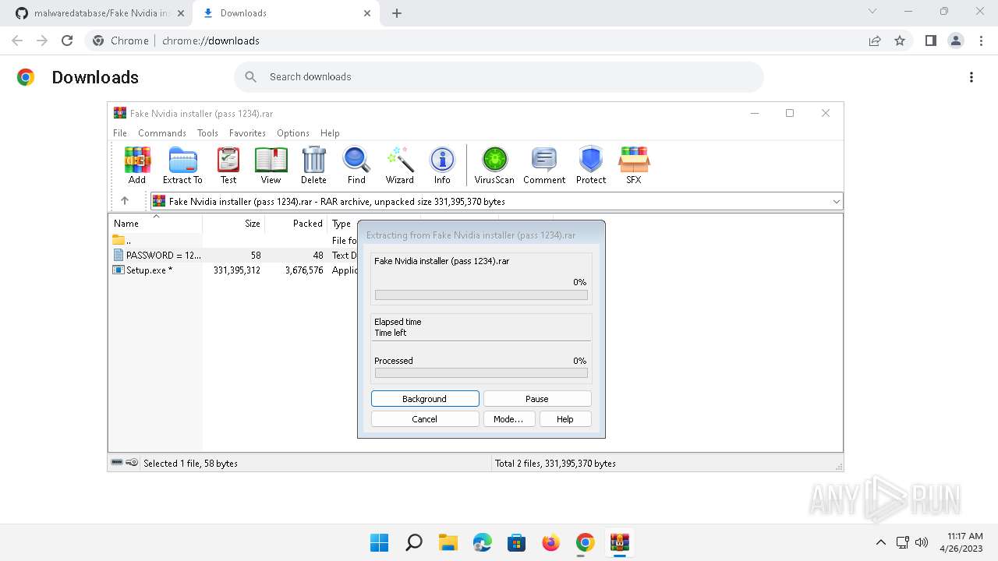Open the View tool in WinRAR

[x=271, y=165]
